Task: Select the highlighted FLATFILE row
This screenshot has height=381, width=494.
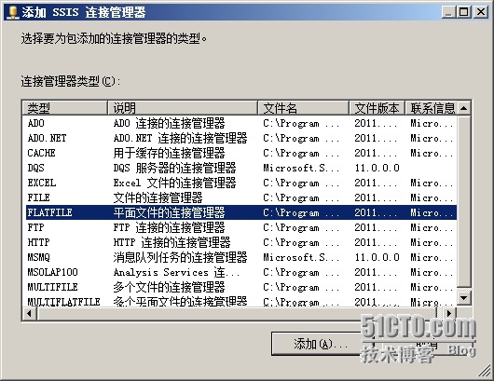Action: click(x=241, y=212)
